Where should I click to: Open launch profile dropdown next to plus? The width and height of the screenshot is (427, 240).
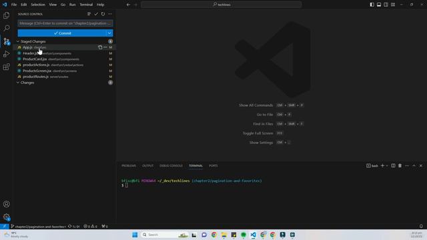387,166
